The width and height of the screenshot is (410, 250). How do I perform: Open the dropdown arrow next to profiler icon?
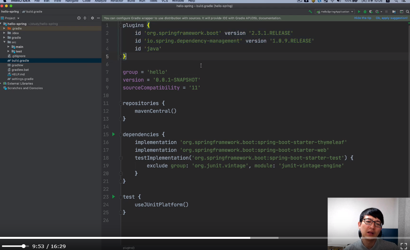[x=381, y=12]
